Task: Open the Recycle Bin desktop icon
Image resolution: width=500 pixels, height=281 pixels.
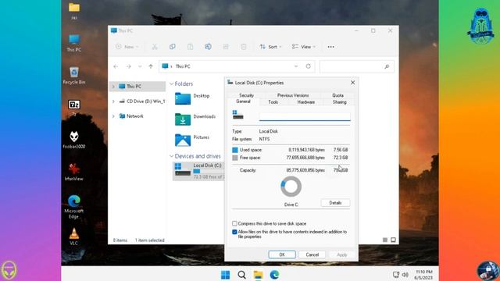Action: (x=74, y=76)
